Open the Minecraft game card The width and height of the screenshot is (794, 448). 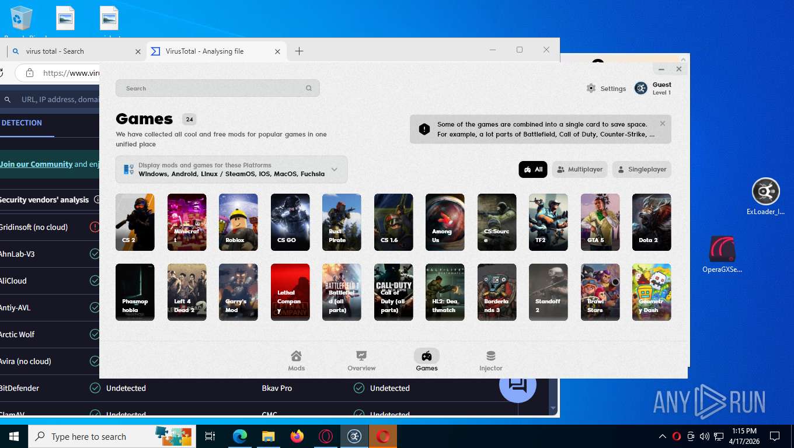tap(187, 222)
